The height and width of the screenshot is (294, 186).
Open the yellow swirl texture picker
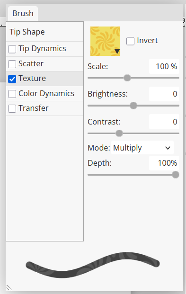pyautogui.click(x=105, y=41)
